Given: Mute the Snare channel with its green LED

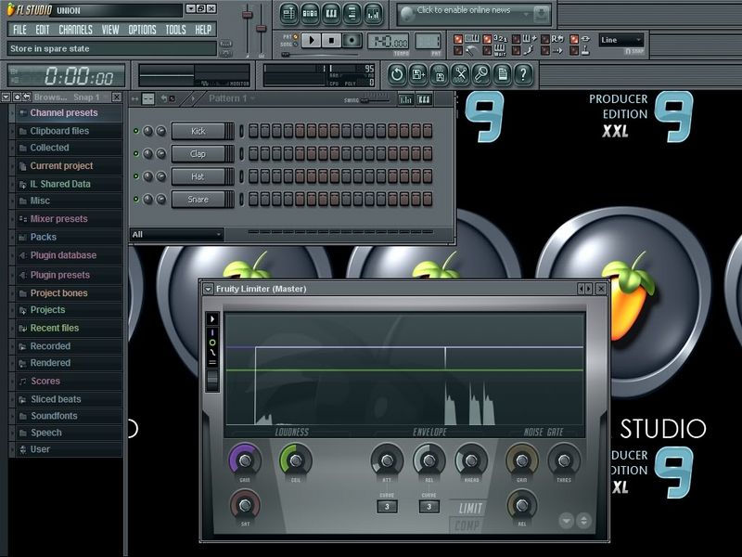Looking at the screenshot, I should (136, 199).
